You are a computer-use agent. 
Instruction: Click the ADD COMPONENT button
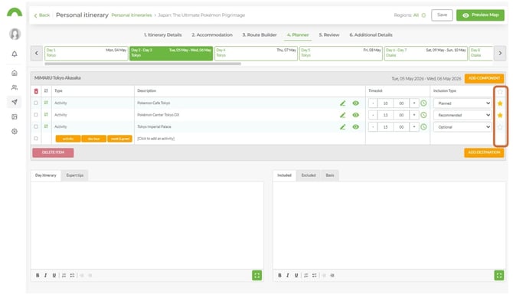[484, 78]
